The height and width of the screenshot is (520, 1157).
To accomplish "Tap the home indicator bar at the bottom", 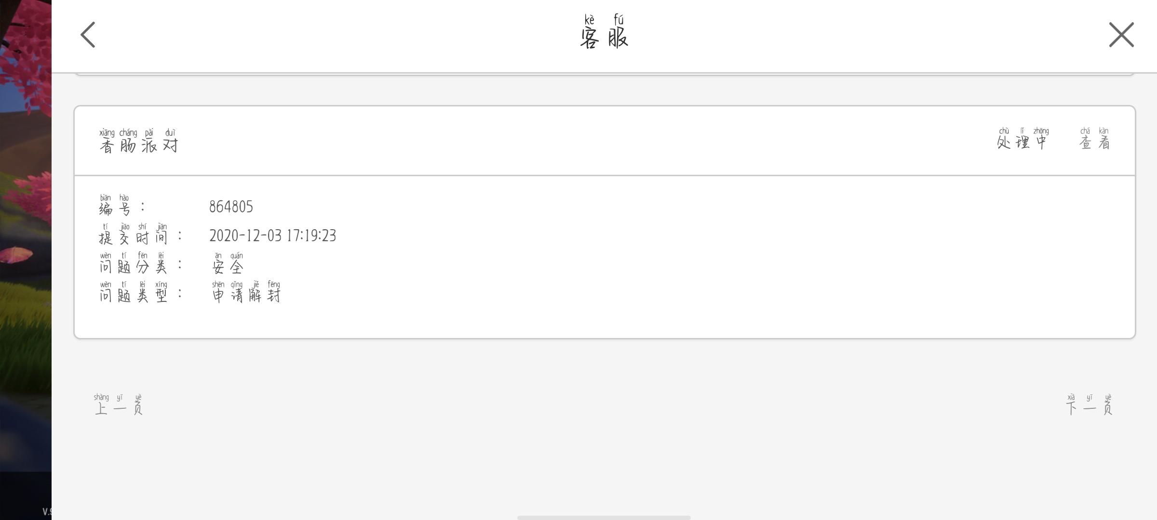I will [604, 518].
